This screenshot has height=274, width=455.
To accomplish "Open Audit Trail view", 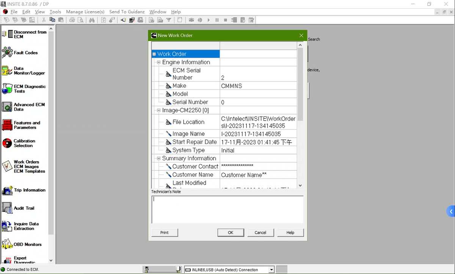I will [24, 208].
